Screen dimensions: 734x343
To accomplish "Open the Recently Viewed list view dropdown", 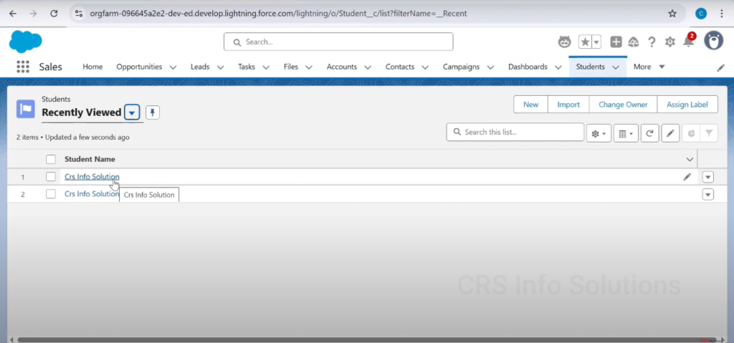I will point(132,112).
